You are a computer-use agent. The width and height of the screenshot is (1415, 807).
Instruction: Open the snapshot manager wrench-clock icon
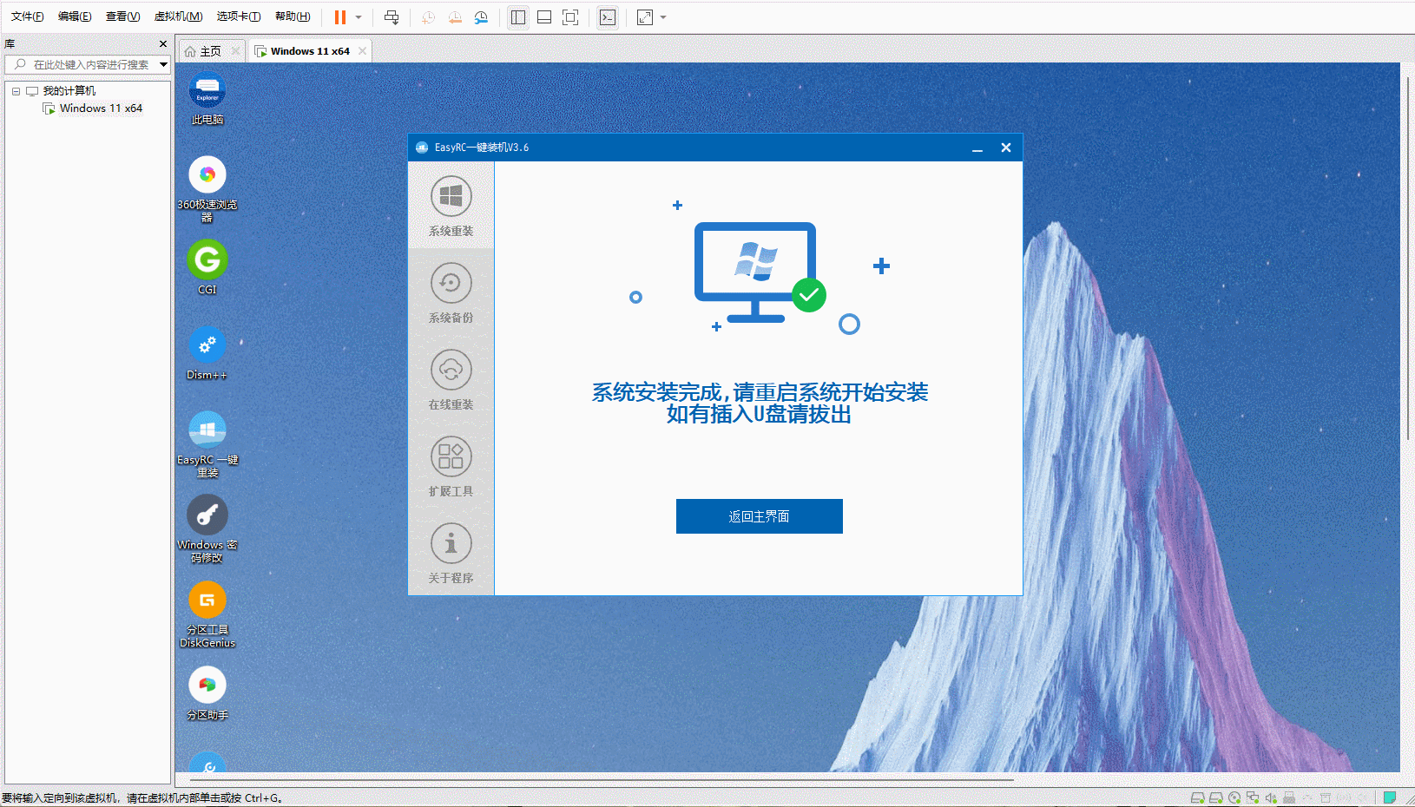[481, 17]
